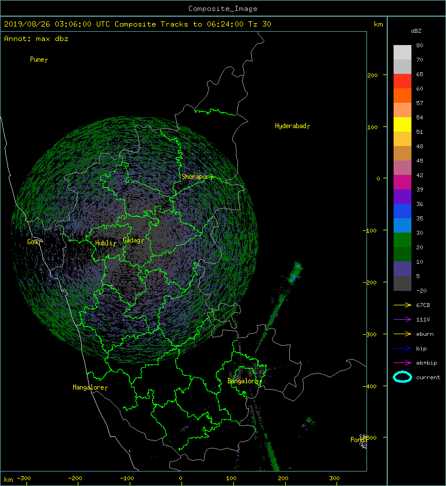
Task: Select the Hubli city label
Action: (x=104, y=243)
